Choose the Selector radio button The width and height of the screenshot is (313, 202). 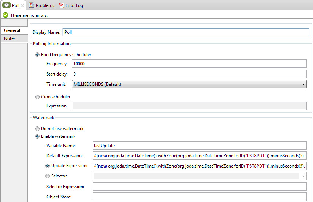(x=48, y=176)
